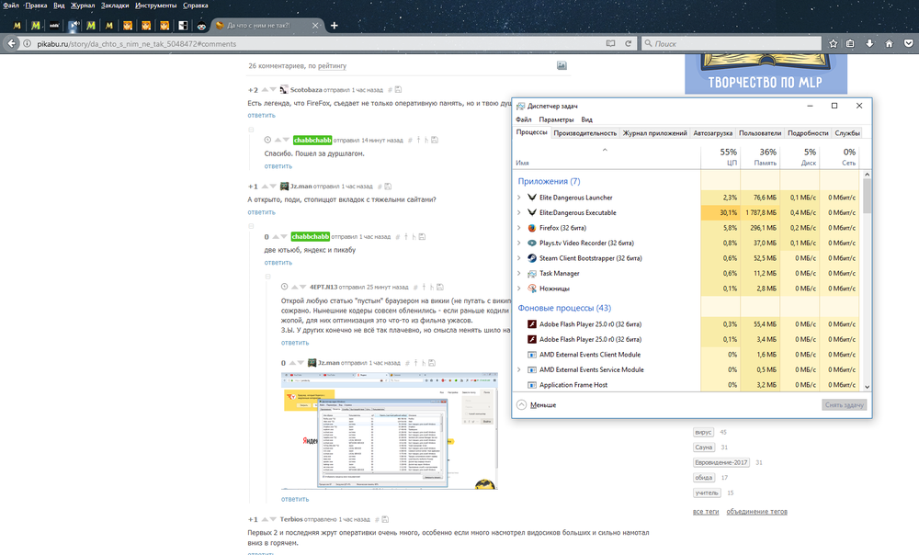Collapse Task Manager details with Меньше
The height and width of the screenshot is (555, 919).
[x=537, y=404]
